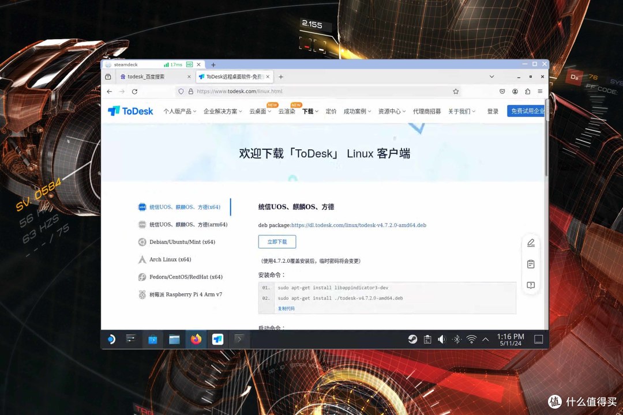Add new remote session tab with plus
Image resolution: width=623 pixels, height=415 pixels.
coord(213,65)
